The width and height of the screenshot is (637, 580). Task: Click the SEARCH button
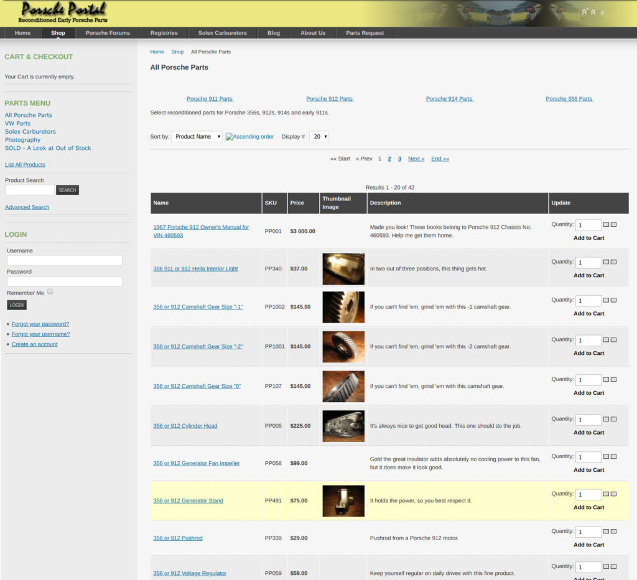pyautogui.click(x=67, y=190)
